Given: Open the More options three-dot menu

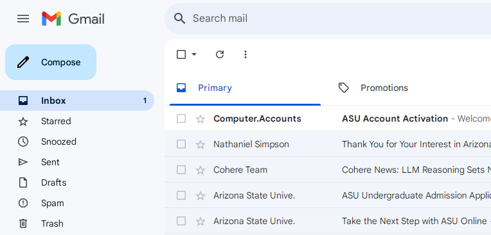Looking at the screenshot, I should 245,54.
